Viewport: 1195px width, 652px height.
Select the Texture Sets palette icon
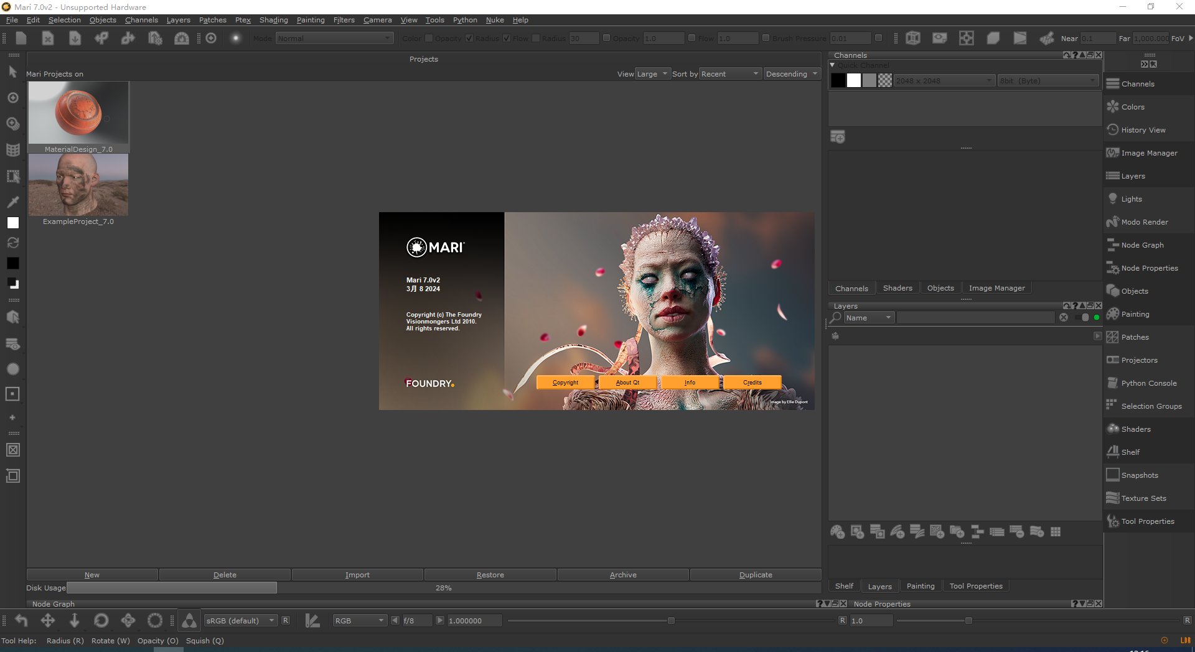click(x=1113, y=498)
